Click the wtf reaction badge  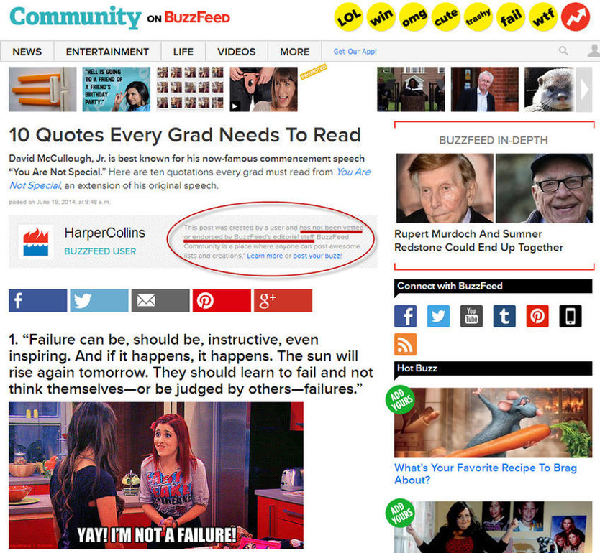point(543,17)
